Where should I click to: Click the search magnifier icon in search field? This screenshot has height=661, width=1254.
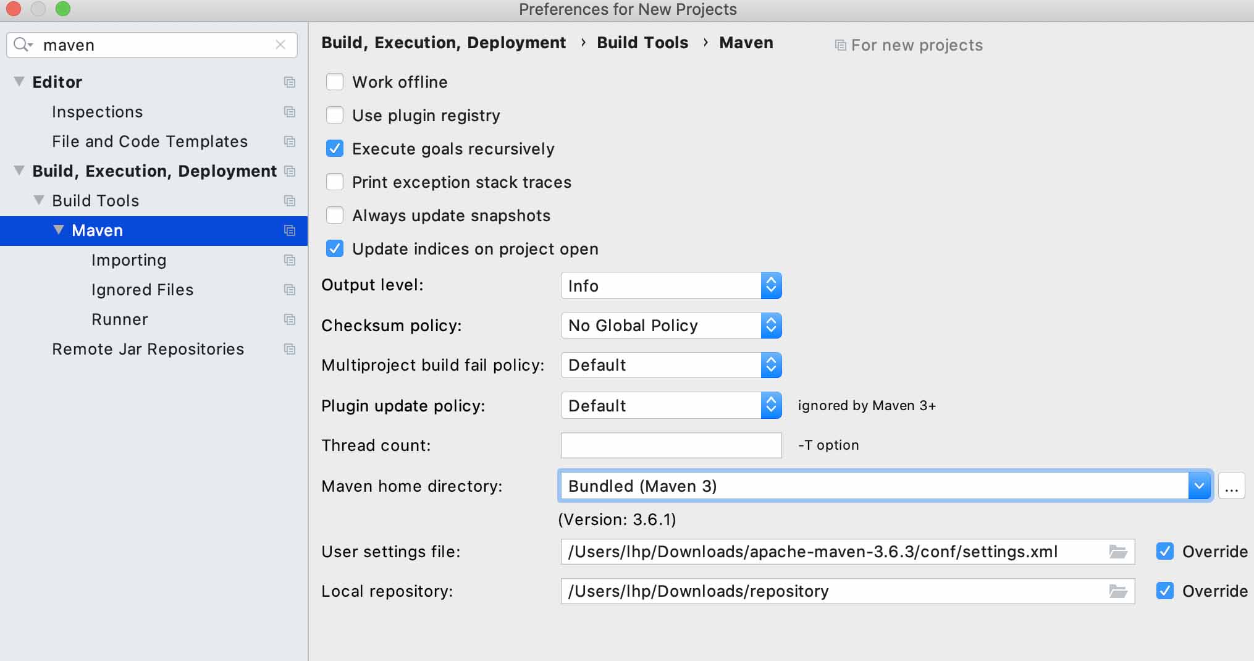(22, 44)
